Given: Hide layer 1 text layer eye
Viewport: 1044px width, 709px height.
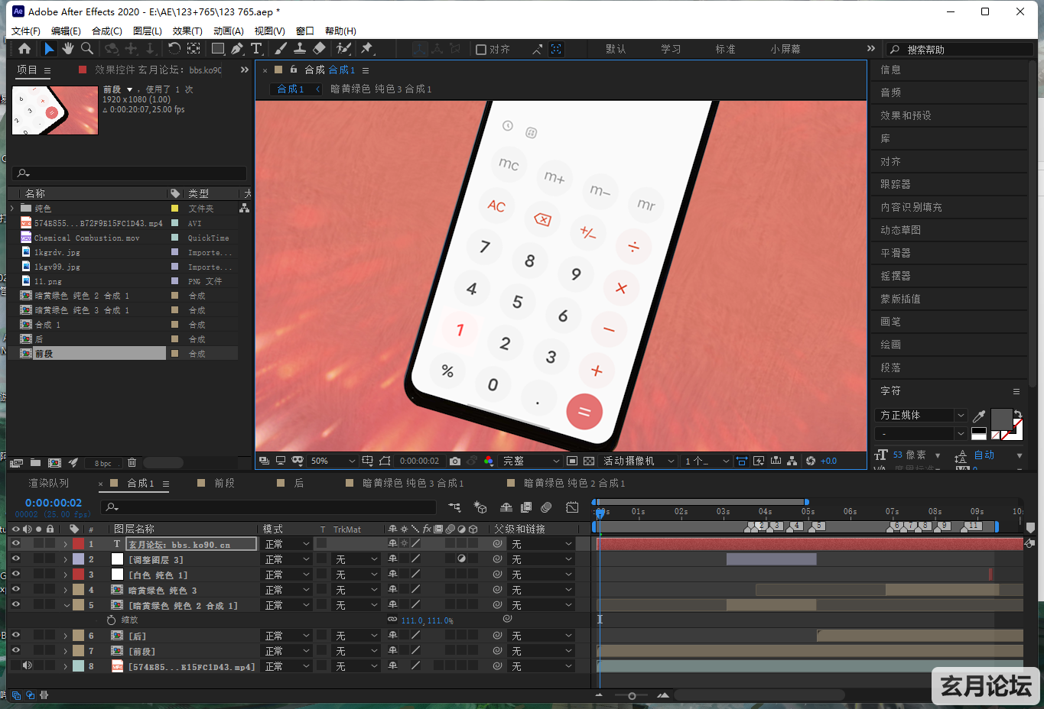Looking at the screenshot, I should coord(16,544).
